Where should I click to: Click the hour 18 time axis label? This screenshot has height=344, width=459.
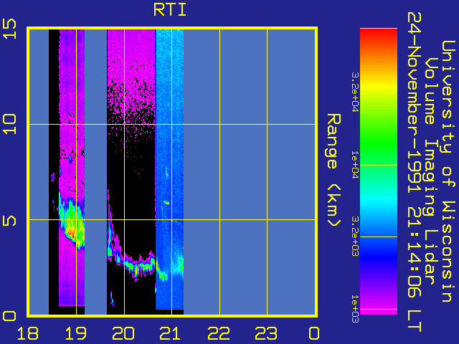click(28, 333)
